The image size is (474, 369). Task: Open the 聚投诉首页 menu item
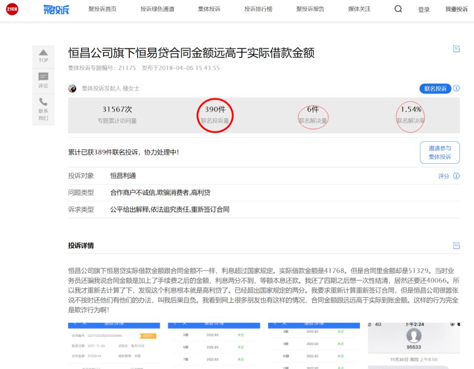(x=103, y=9)
